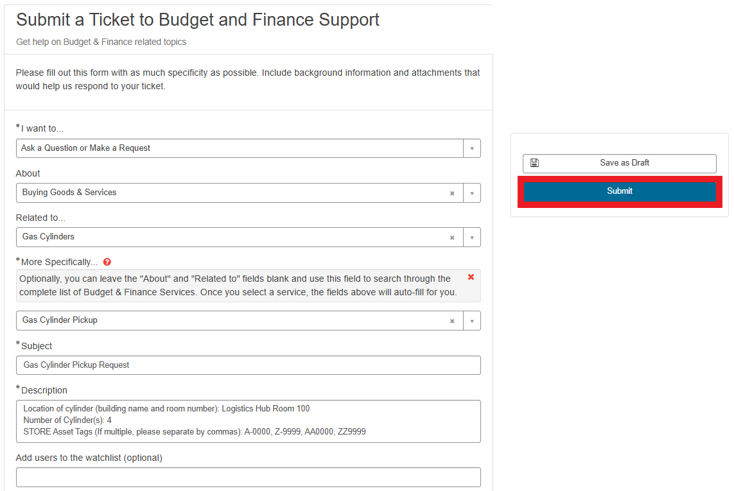Select the "Ask a Question or Make a Request" box

click(x=239, y=148)
